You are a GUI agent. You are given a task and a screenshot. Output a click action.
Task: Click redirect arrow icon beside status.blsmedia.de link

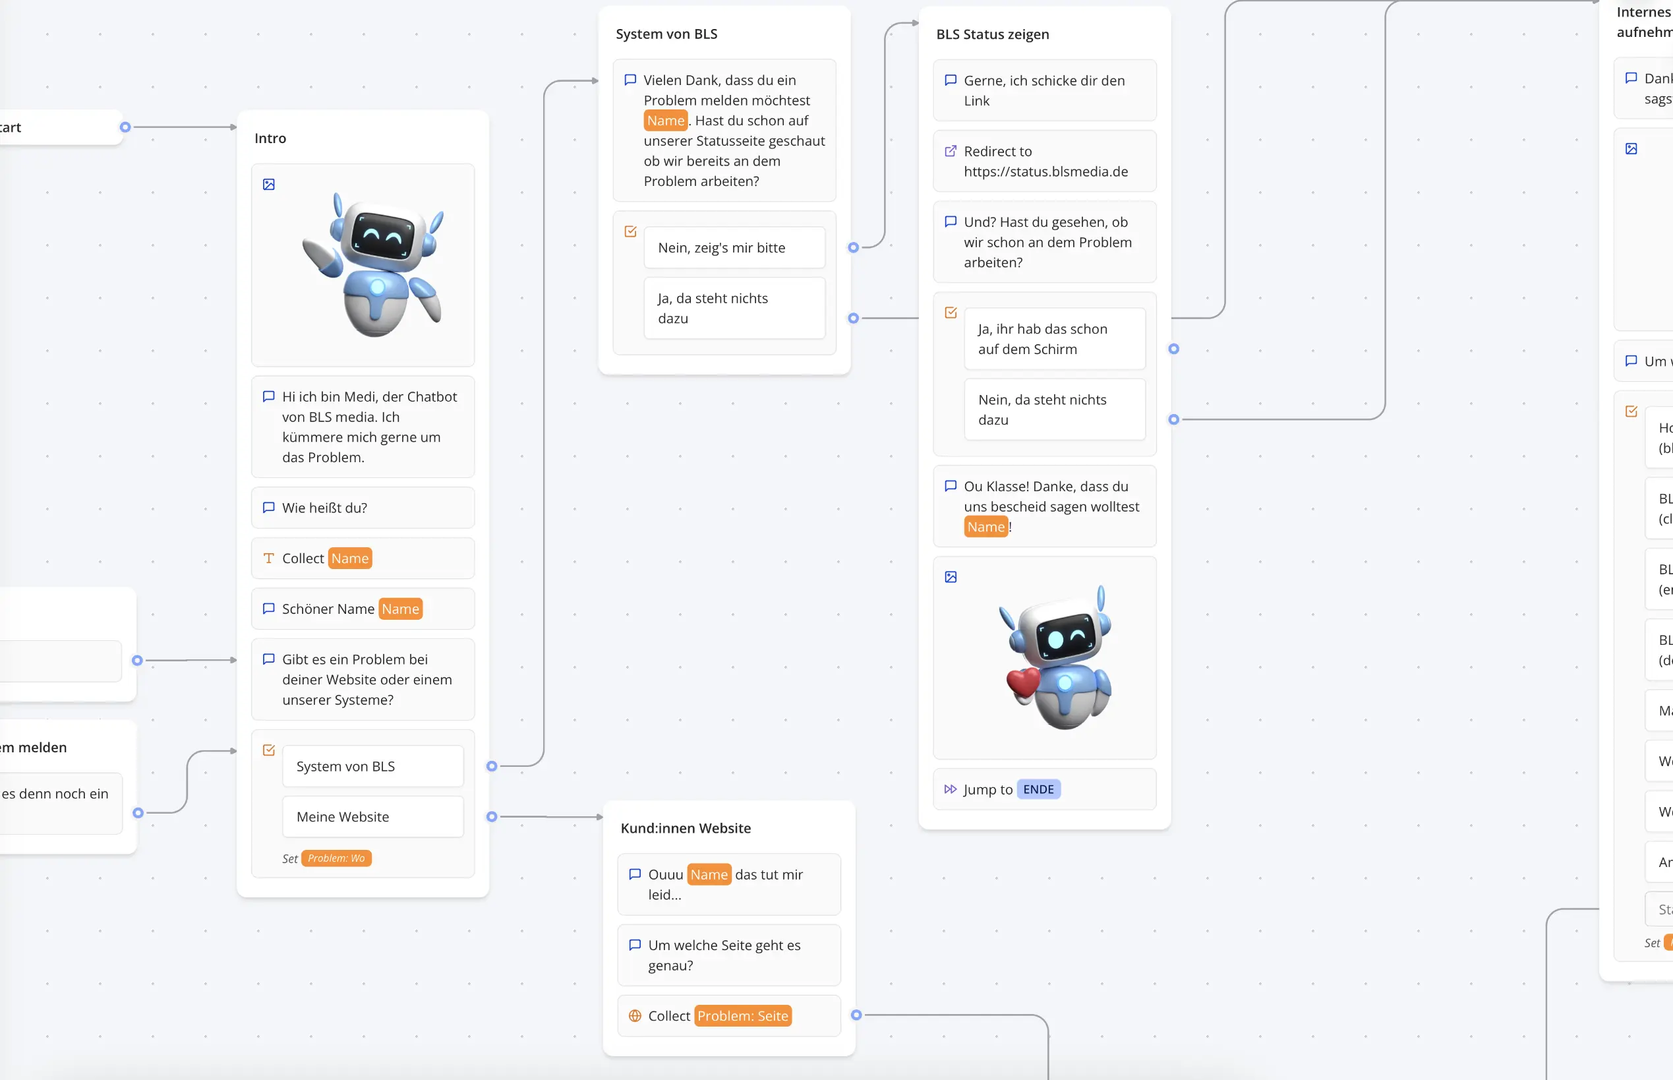point(951,150)
